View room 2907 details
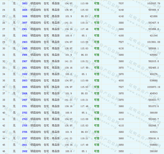This screenshot has height=154, width=164. point(25,61)
